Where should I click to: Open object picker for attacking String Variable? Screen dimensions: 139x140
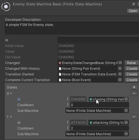126,122
